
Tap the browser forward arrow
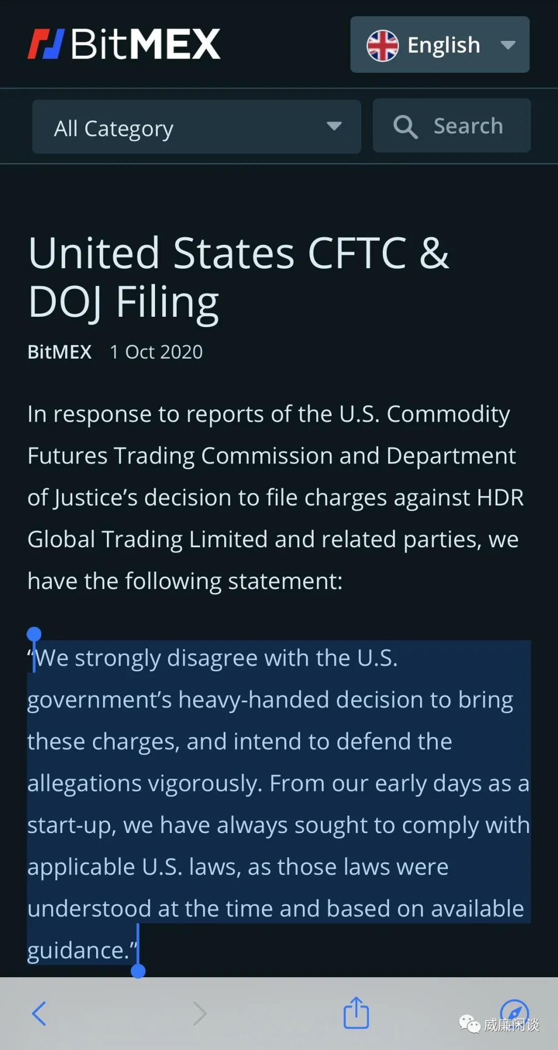pos(200,1013)
